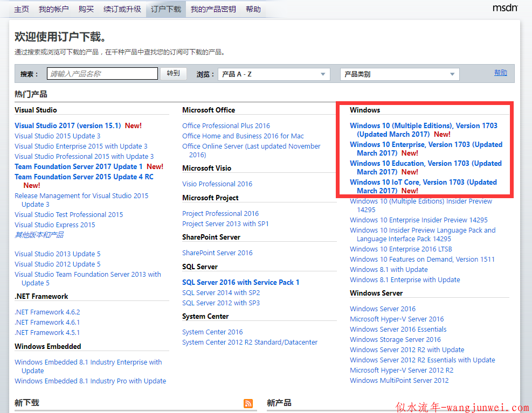Open Team Foundation Server 2015 Update 4 RC
This screenshot has height=413, width=532.
[84, 177]
